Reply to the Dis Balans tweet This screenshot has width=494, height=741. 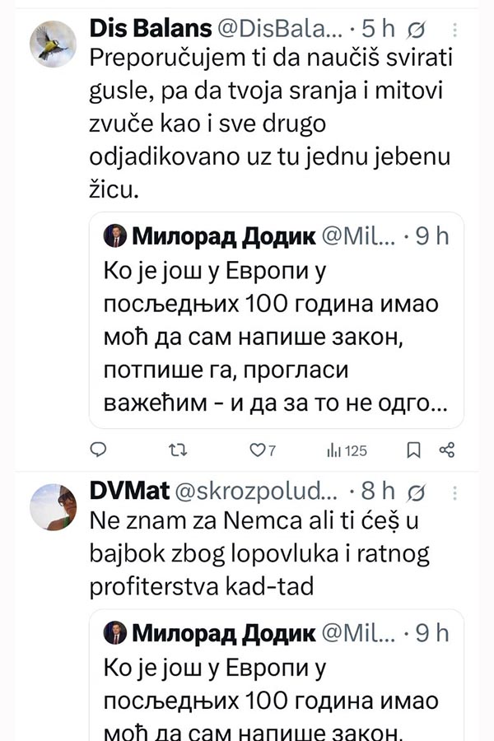point(98,450)
